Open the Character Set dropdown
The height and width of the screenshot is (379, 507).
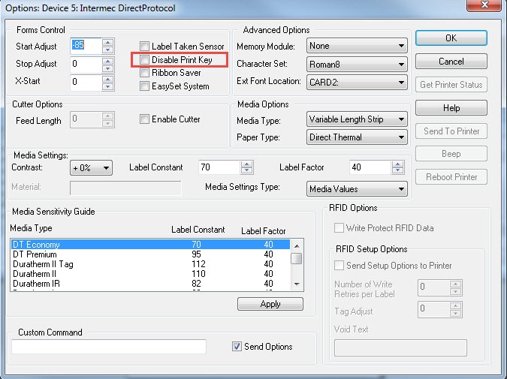(x=357, y=64)
